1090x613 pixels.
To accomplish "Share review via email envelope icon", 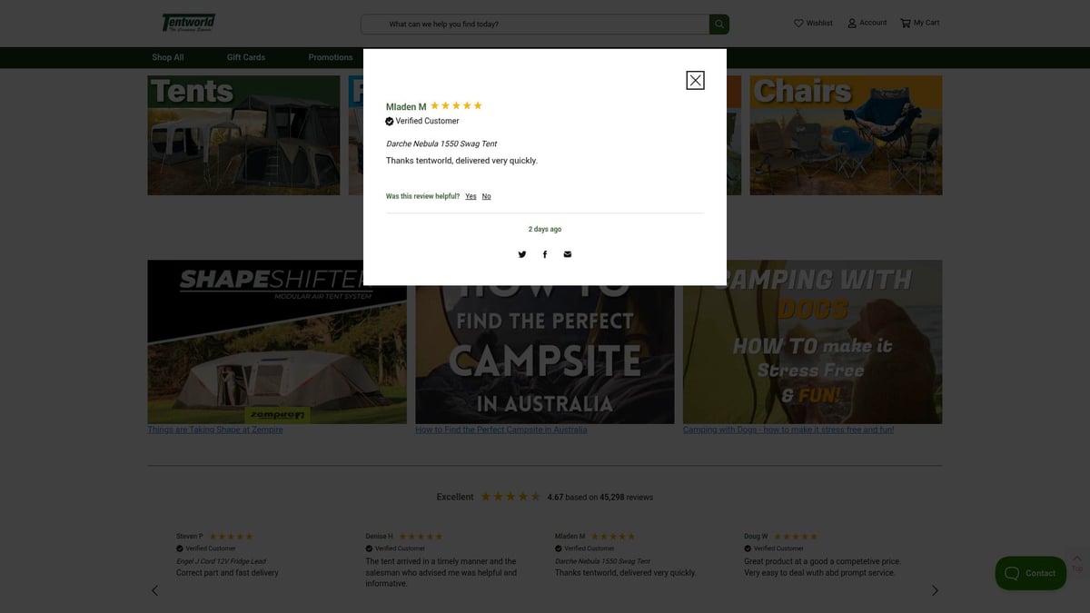I will 568,254.
